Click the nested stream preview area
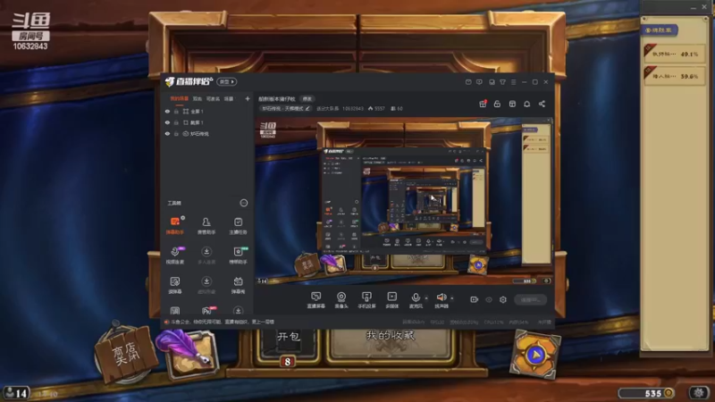Viewport: 715px width, 402px height. (404, 200)
